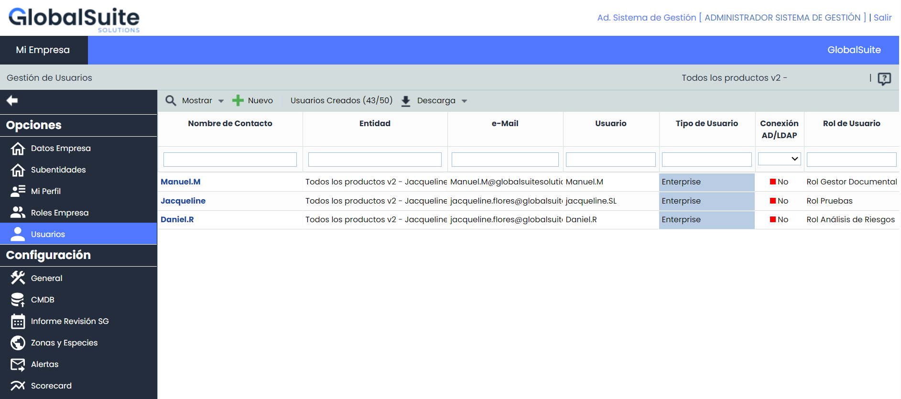Open the help icon at top right
Screen dimensions: 901x399
point(884,78)
